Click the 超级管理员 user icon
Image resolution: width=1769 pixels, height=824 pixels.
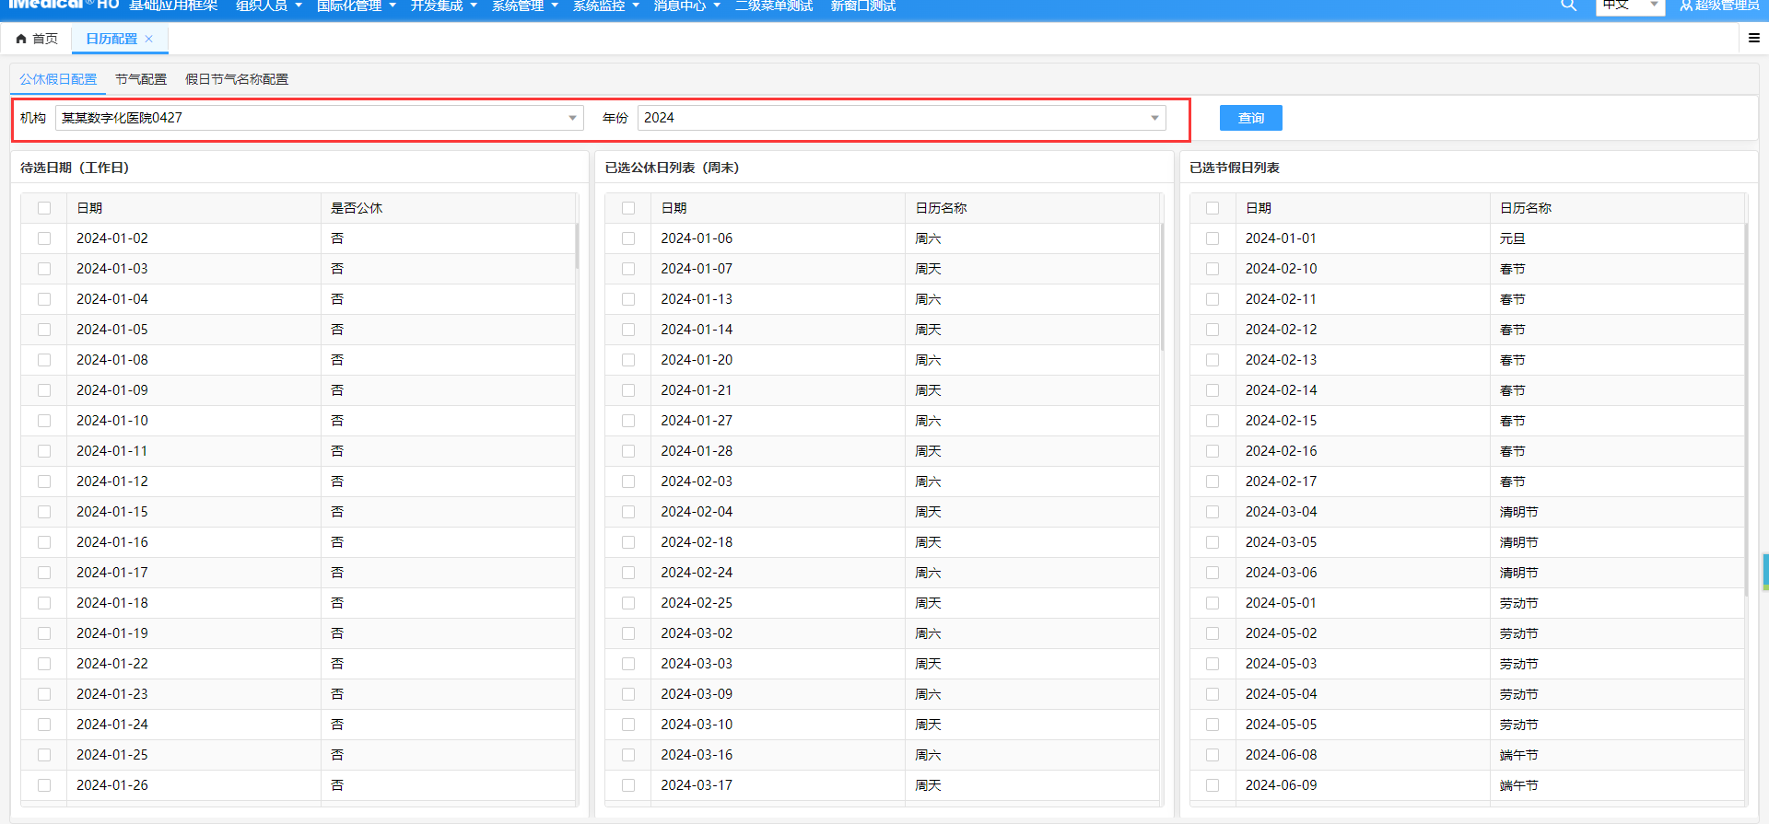point(1686,6)
